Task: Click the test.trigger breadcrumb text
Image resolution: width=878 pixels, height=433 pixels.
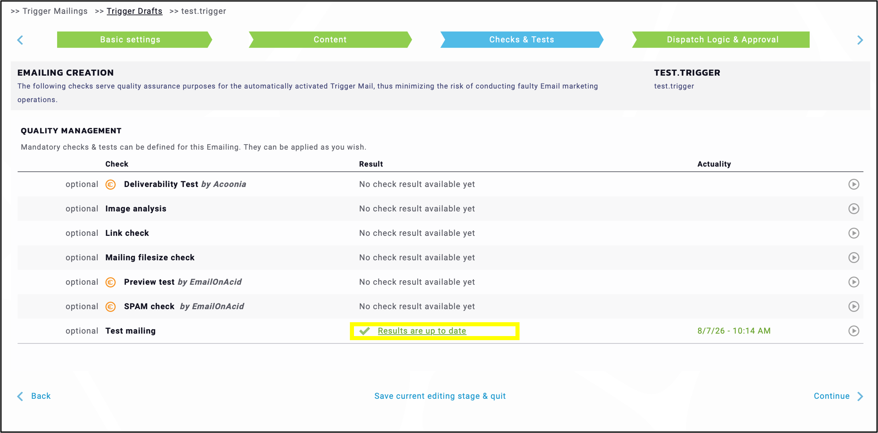Action: coord(203,11)
